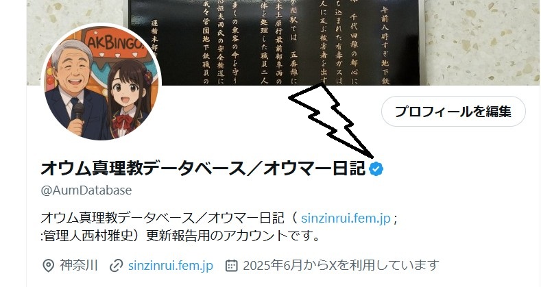Click the 神奈川 location text

(x=79, y=265)
